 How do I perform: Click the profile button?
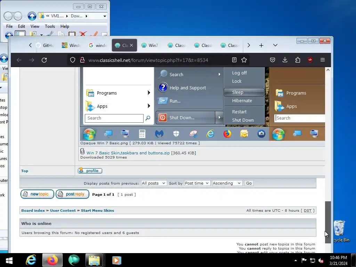tap(90, 171)
